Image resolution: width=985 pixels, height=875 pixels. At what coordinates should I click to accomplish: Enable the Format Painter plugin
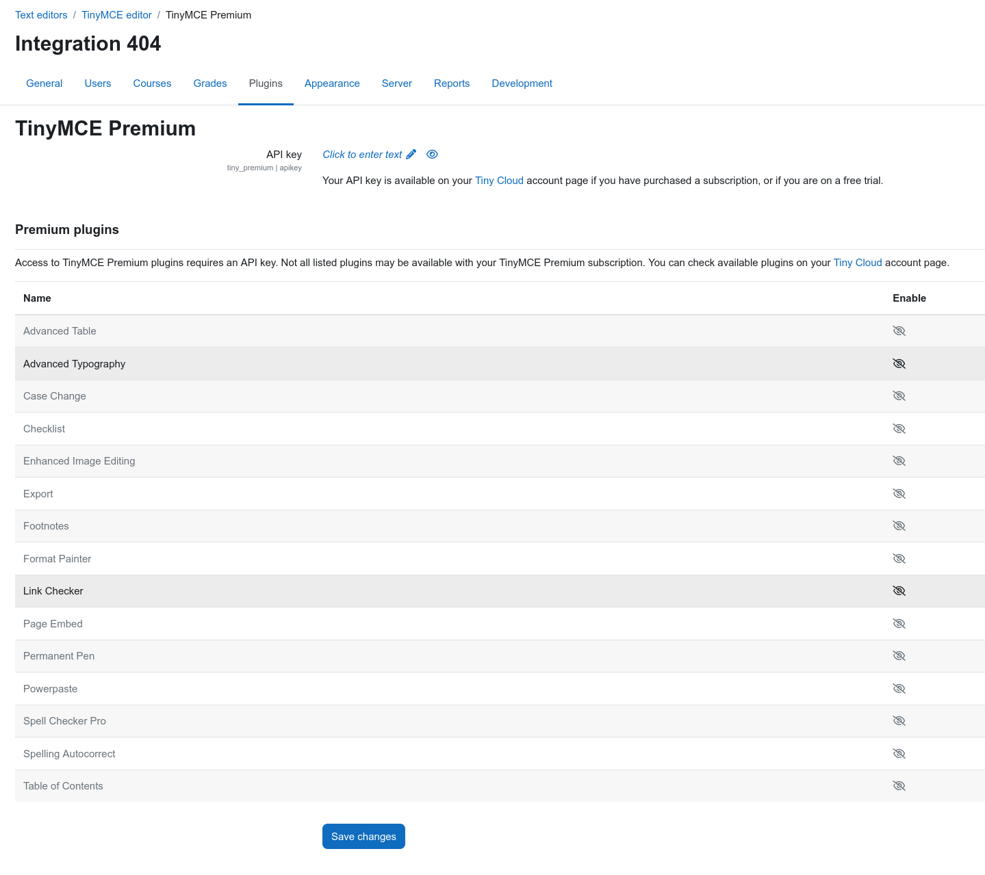click(899, 559)
